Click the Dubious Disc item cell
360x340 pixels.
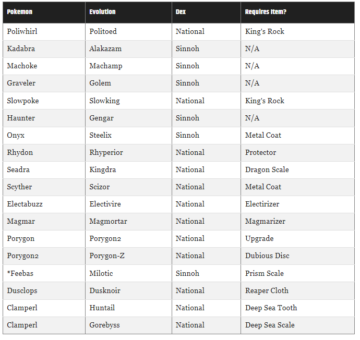267,256
